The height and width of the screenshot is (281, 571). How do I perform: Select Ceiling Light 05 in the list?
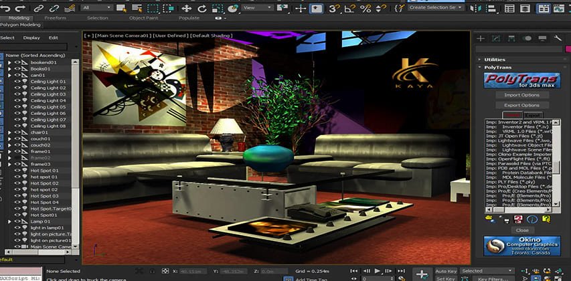tap(48, 107)
